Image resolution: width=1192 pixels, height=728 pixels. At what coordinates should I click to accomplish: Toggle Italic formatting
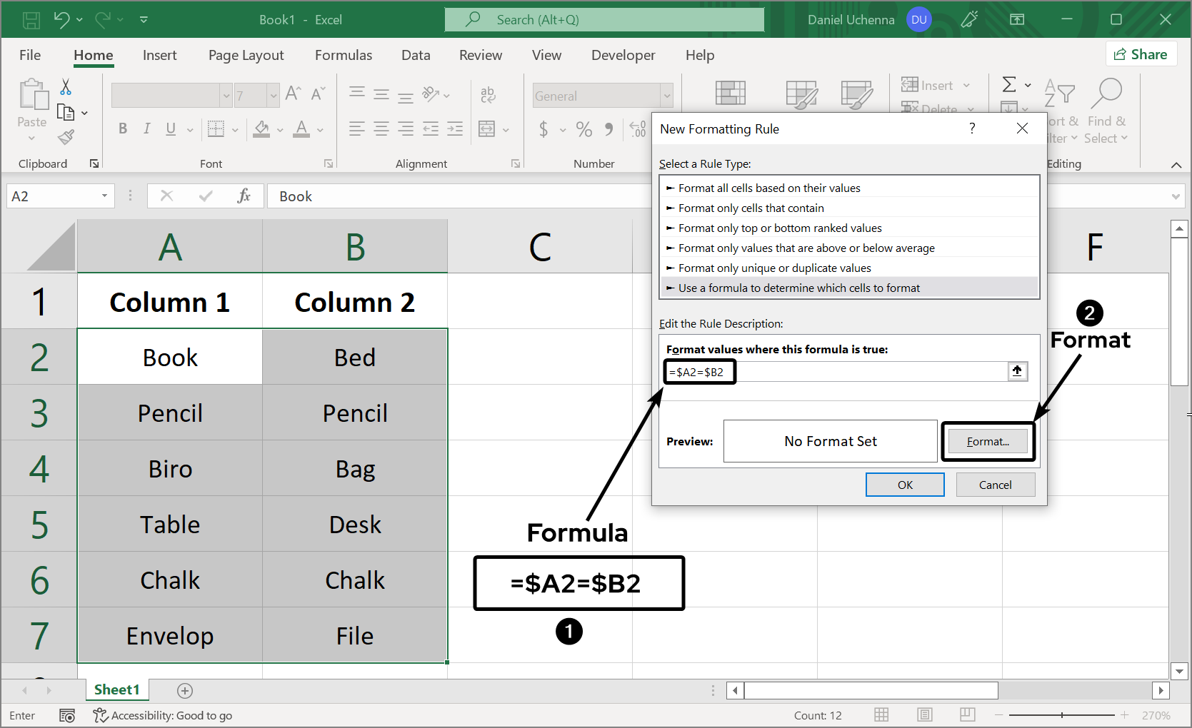click(x=146, y=129)
